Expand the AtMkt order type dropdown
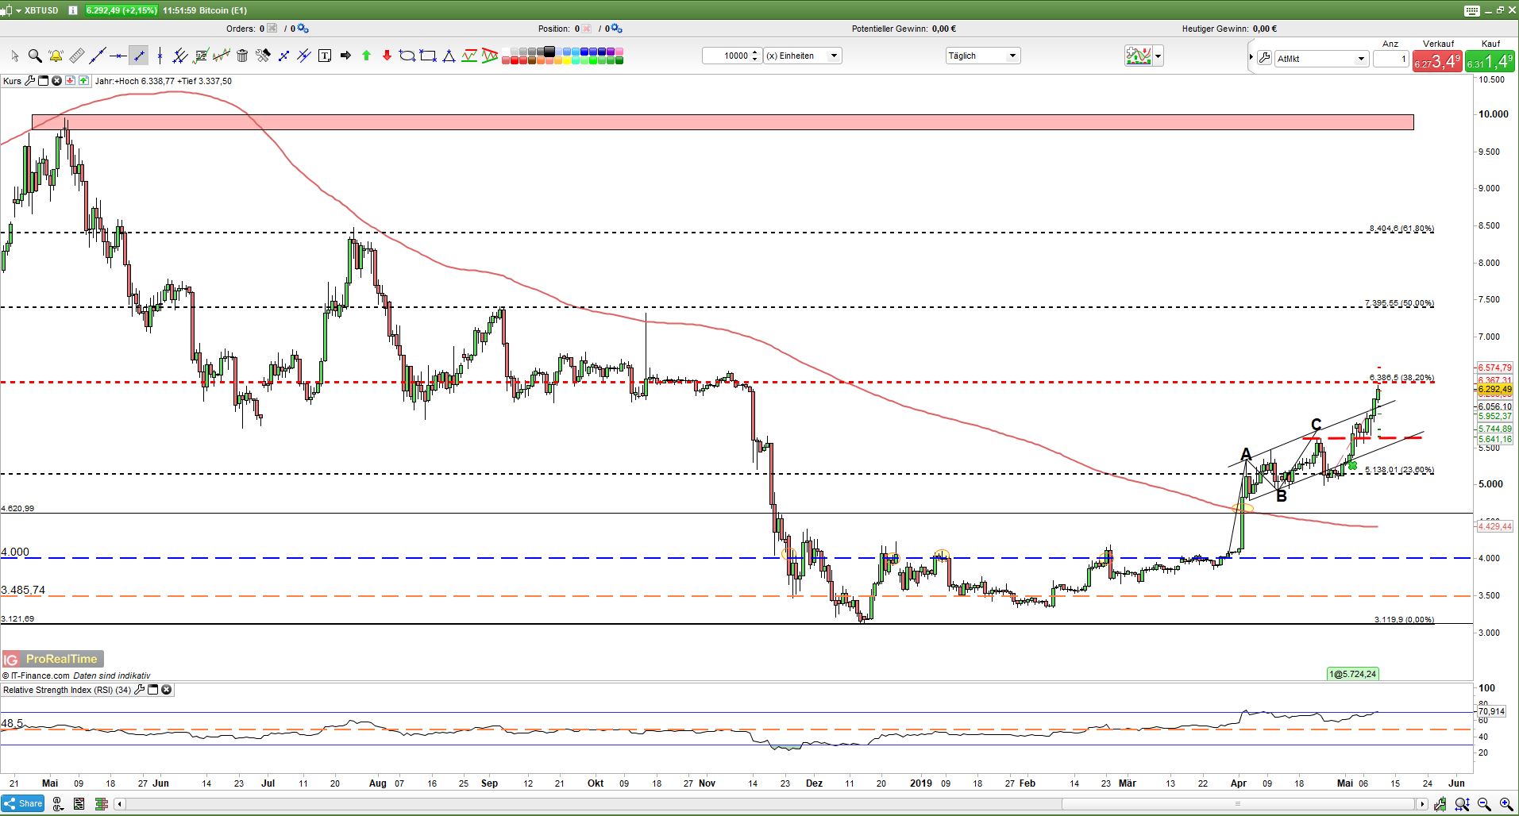 coord(1361,59)
